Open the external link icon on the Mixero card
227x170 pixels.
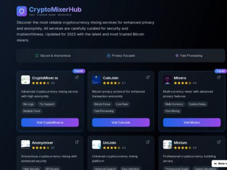click(219, 77)
